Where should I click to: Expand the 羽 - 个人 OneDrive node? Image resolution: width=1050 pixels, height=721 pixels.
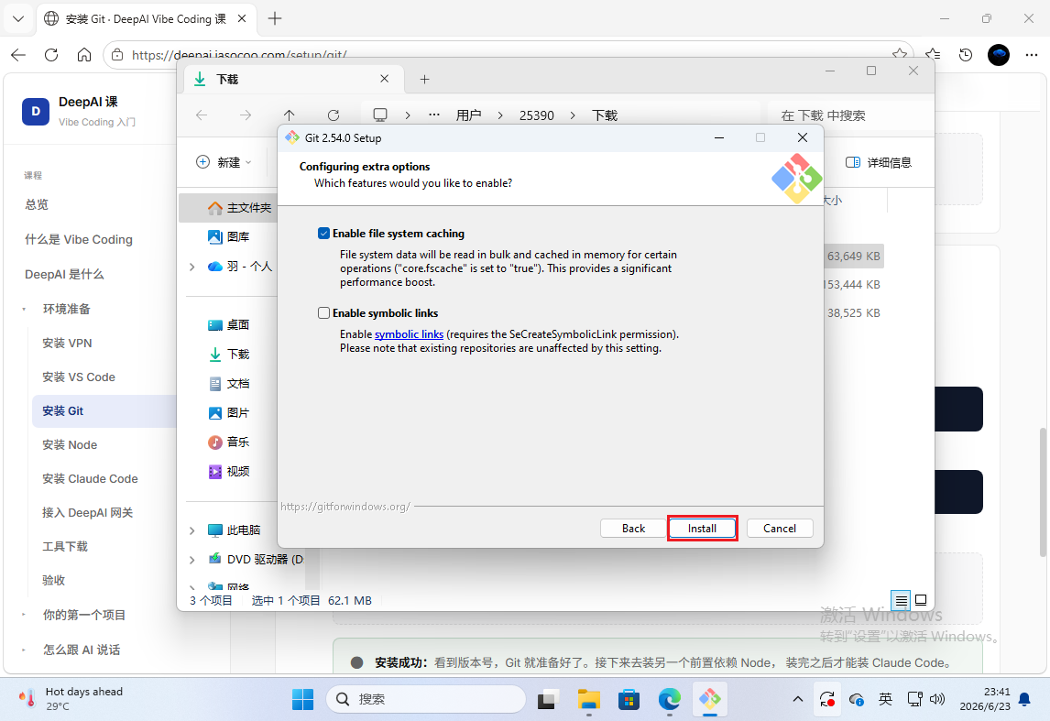(x=192, y=267)
